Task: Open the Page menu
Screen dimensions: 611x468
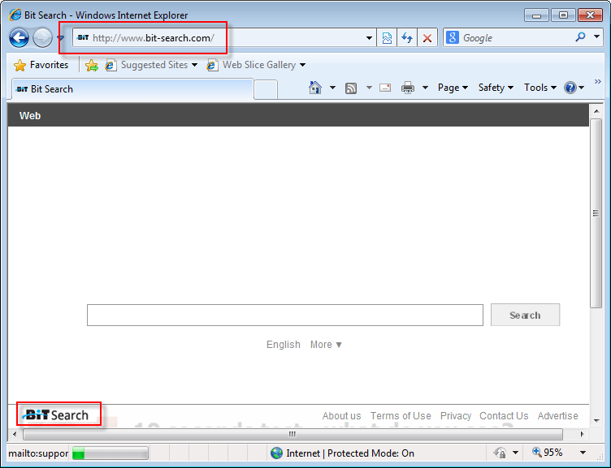Action: pyautogui.click(x=453, y=88)
